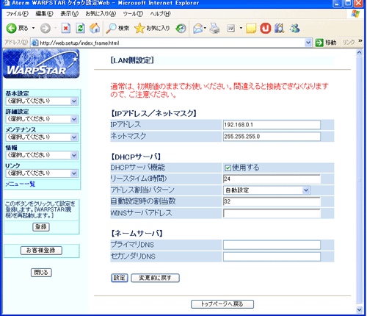367x316 pixels.
Task: Open the Edit button dropdown arrow
Action: click(241, 29)
